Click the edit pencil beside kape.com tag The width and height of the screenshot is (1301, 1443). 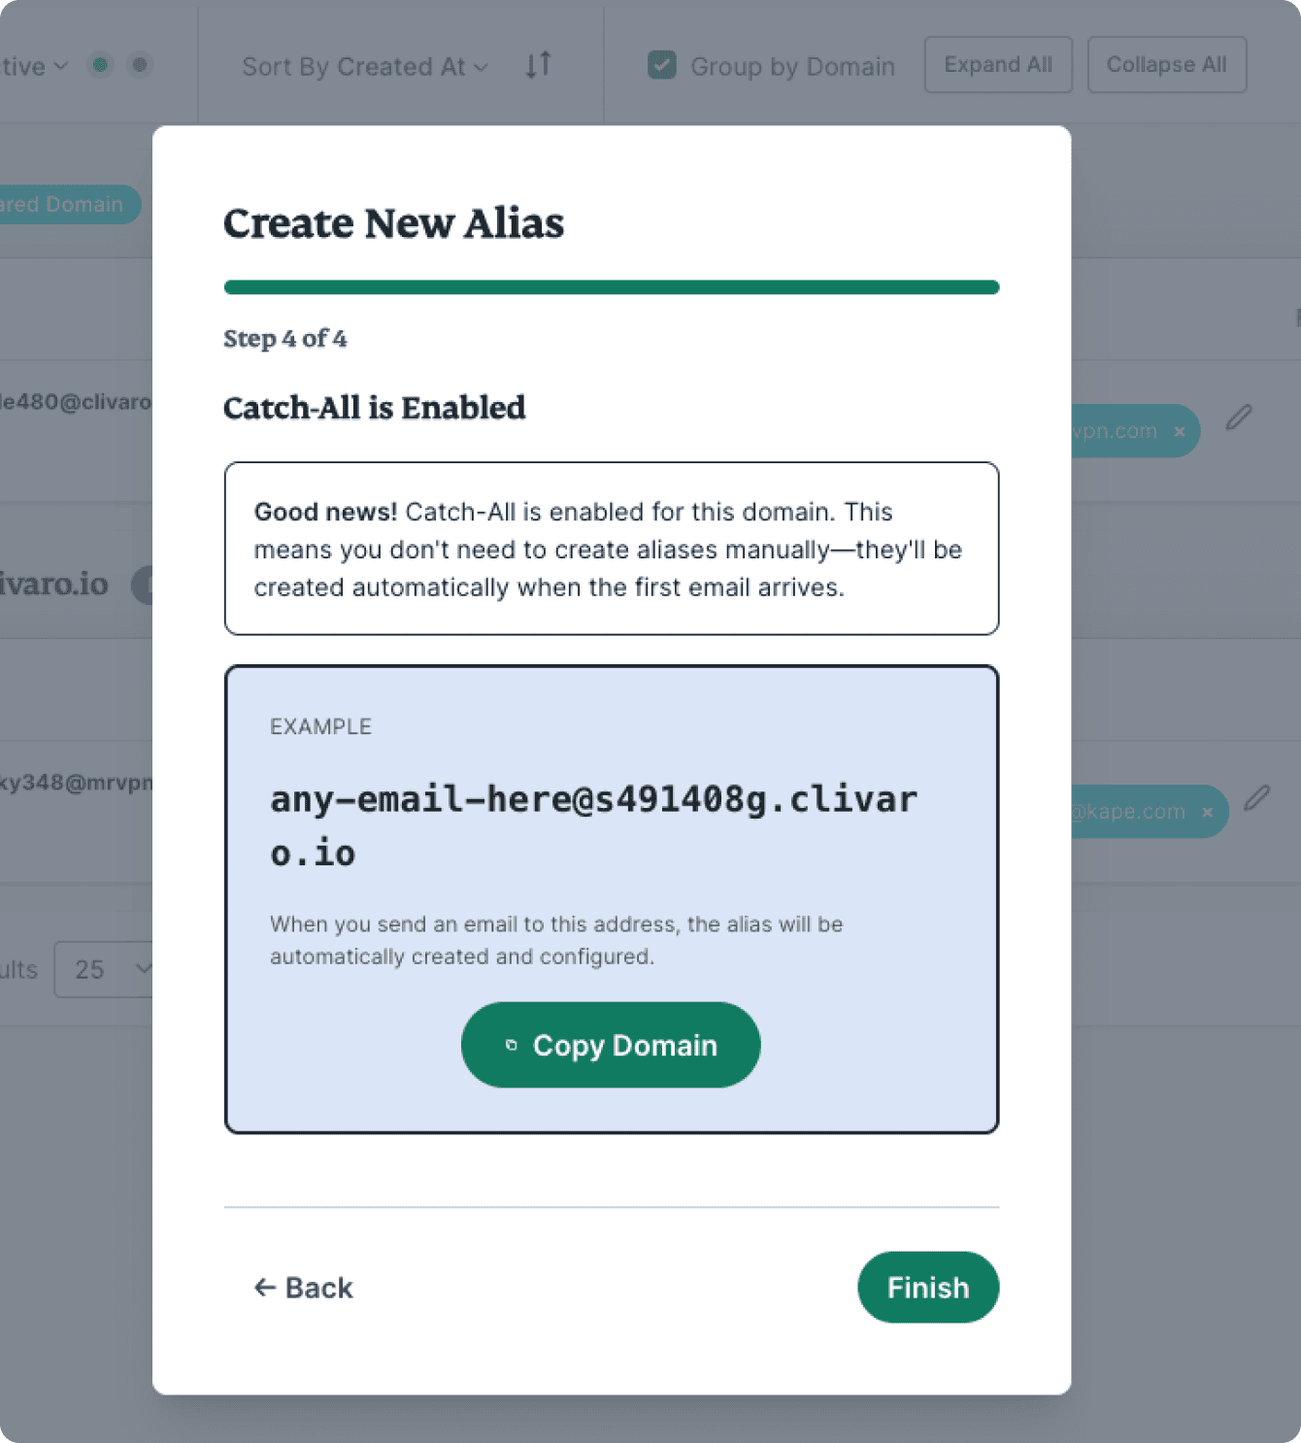1256,798
